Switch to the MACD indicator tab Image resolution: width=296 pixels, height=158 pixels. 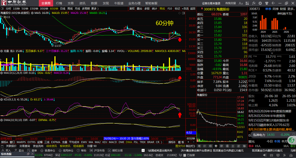tap(113, 142)
